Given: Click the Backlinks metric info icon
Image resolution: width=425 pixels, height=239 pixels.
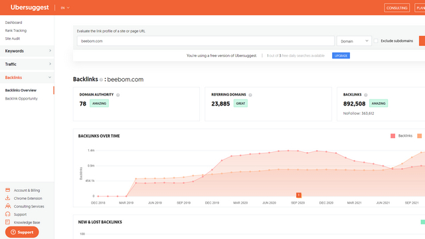Looking at the screenshot, I should point(366,95).
